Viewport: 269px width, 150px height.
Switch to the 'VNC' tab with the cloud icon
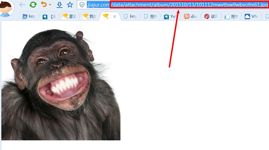[252, 17]
